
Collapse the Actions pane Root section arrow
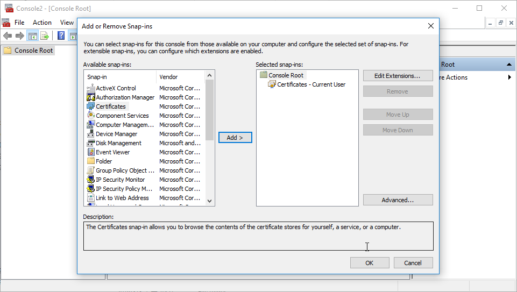pyautogui.click(x=509, y=65)
